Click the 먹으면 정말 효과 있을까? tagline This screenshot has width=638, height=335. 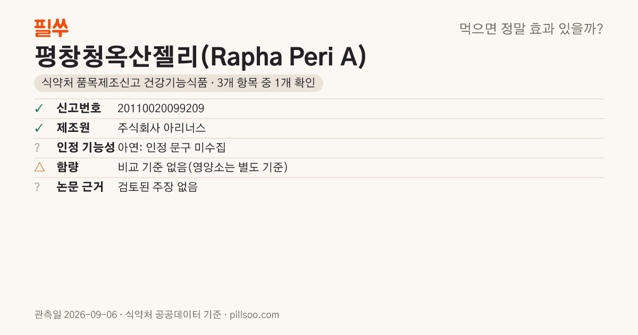point(531,29)
